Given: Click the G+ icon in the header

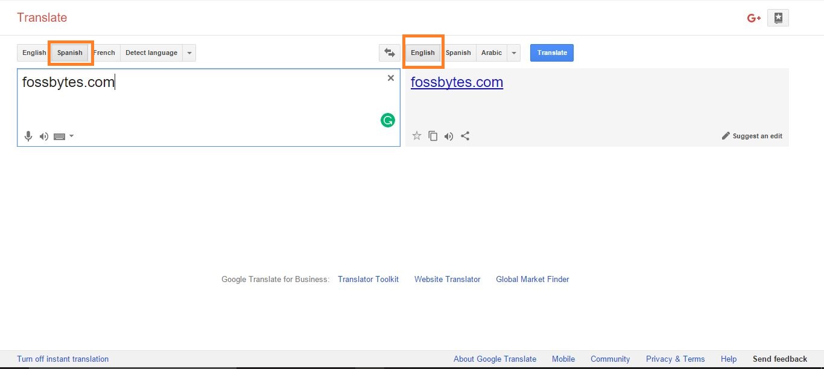Looking at the screenshot, I should pos(753,18).
